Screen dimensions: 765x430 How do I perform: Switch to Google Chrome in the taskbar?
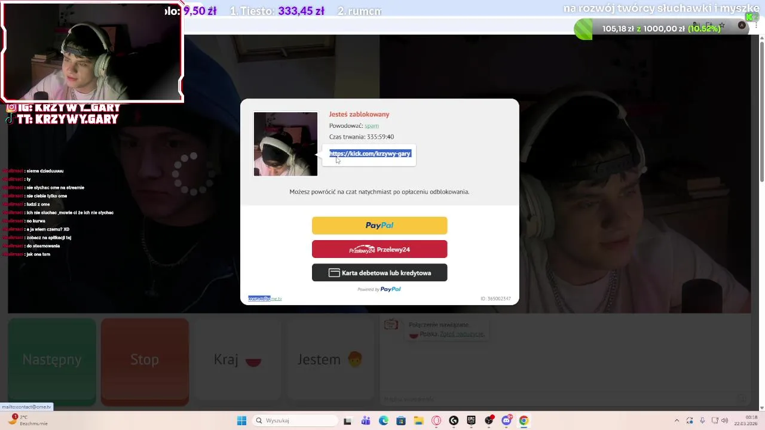524,420
